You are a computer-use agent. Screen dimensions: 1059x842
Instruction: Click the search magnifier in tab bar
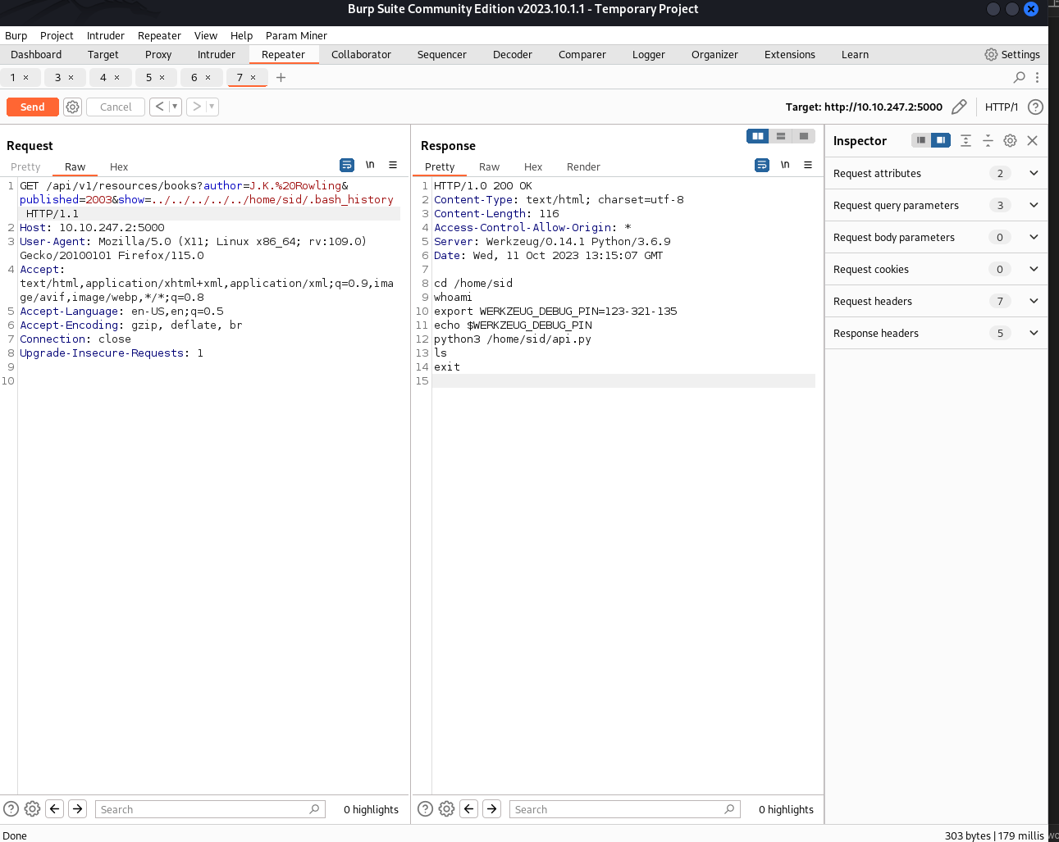pos(1020,77)
